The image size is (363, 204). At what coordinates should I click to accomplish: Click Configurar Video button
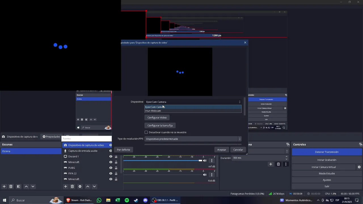click(157, 118)
